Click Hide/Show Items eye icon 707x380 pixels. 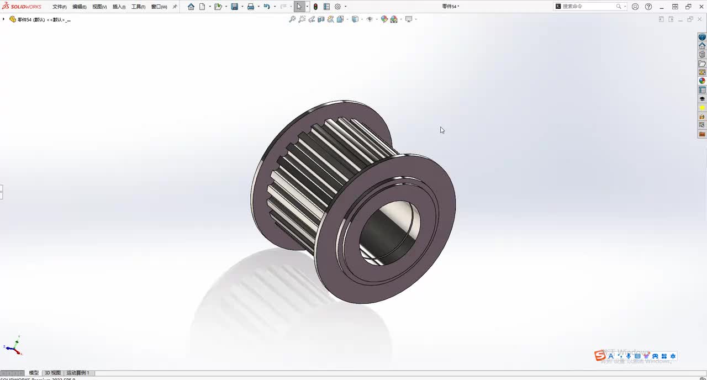click(x=370, y=19)
